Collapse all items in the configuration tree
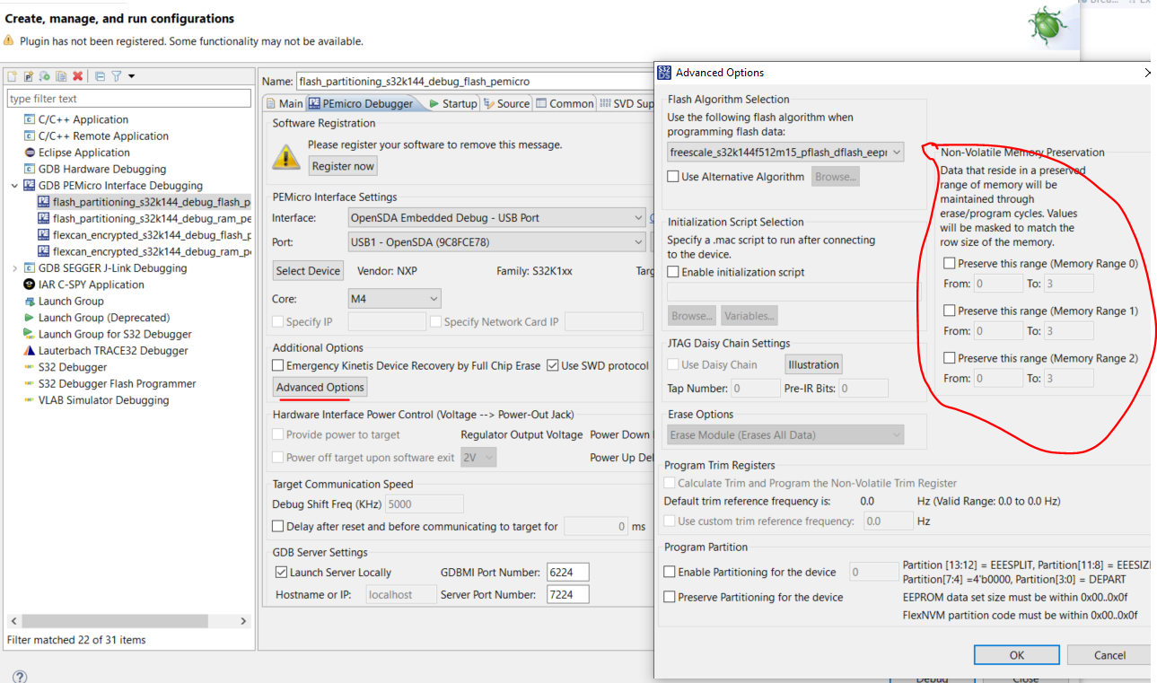 [x=101, y=76]
